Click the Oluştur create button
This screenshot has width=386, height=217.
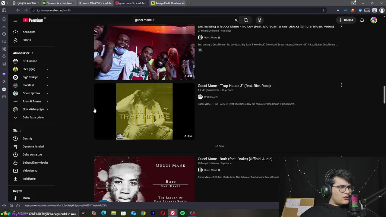[346, 20]
